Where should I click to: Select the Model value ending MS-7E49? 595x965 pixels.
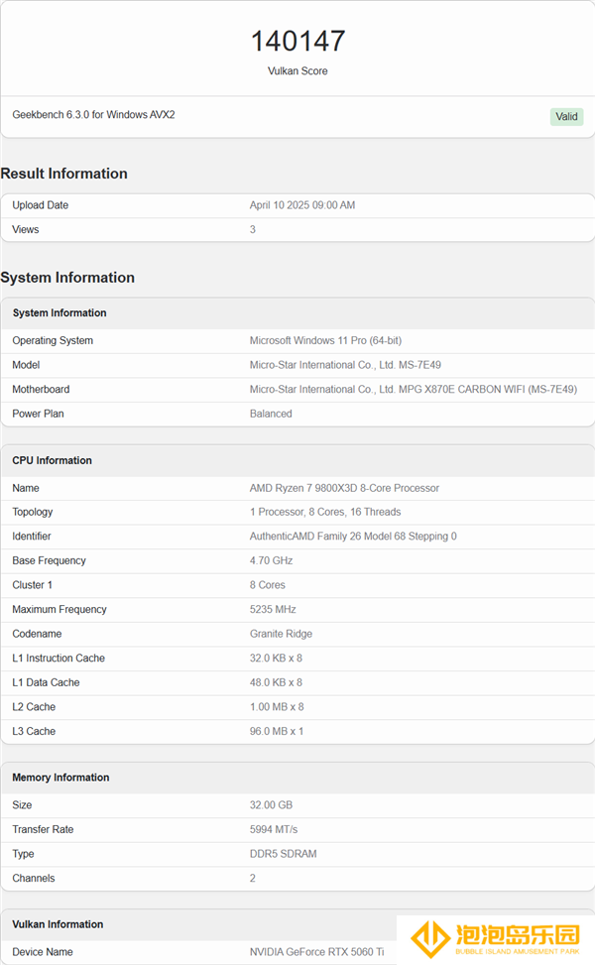(345, 365)
